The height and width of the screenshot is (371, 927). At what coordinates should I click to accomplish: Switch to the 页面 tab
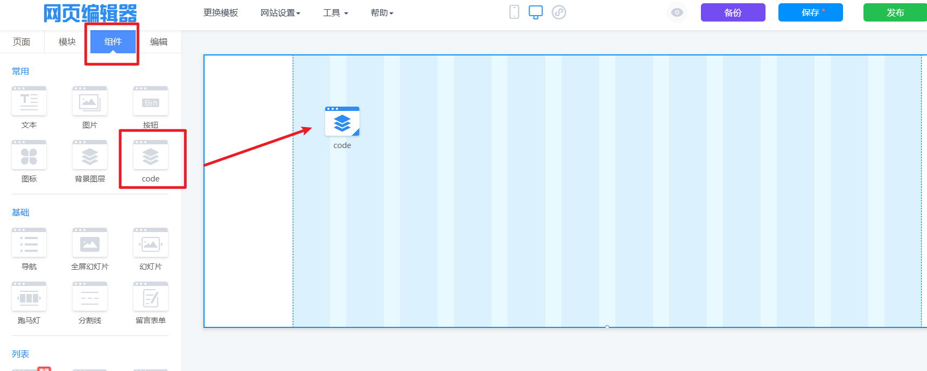[x=22, y=41]
